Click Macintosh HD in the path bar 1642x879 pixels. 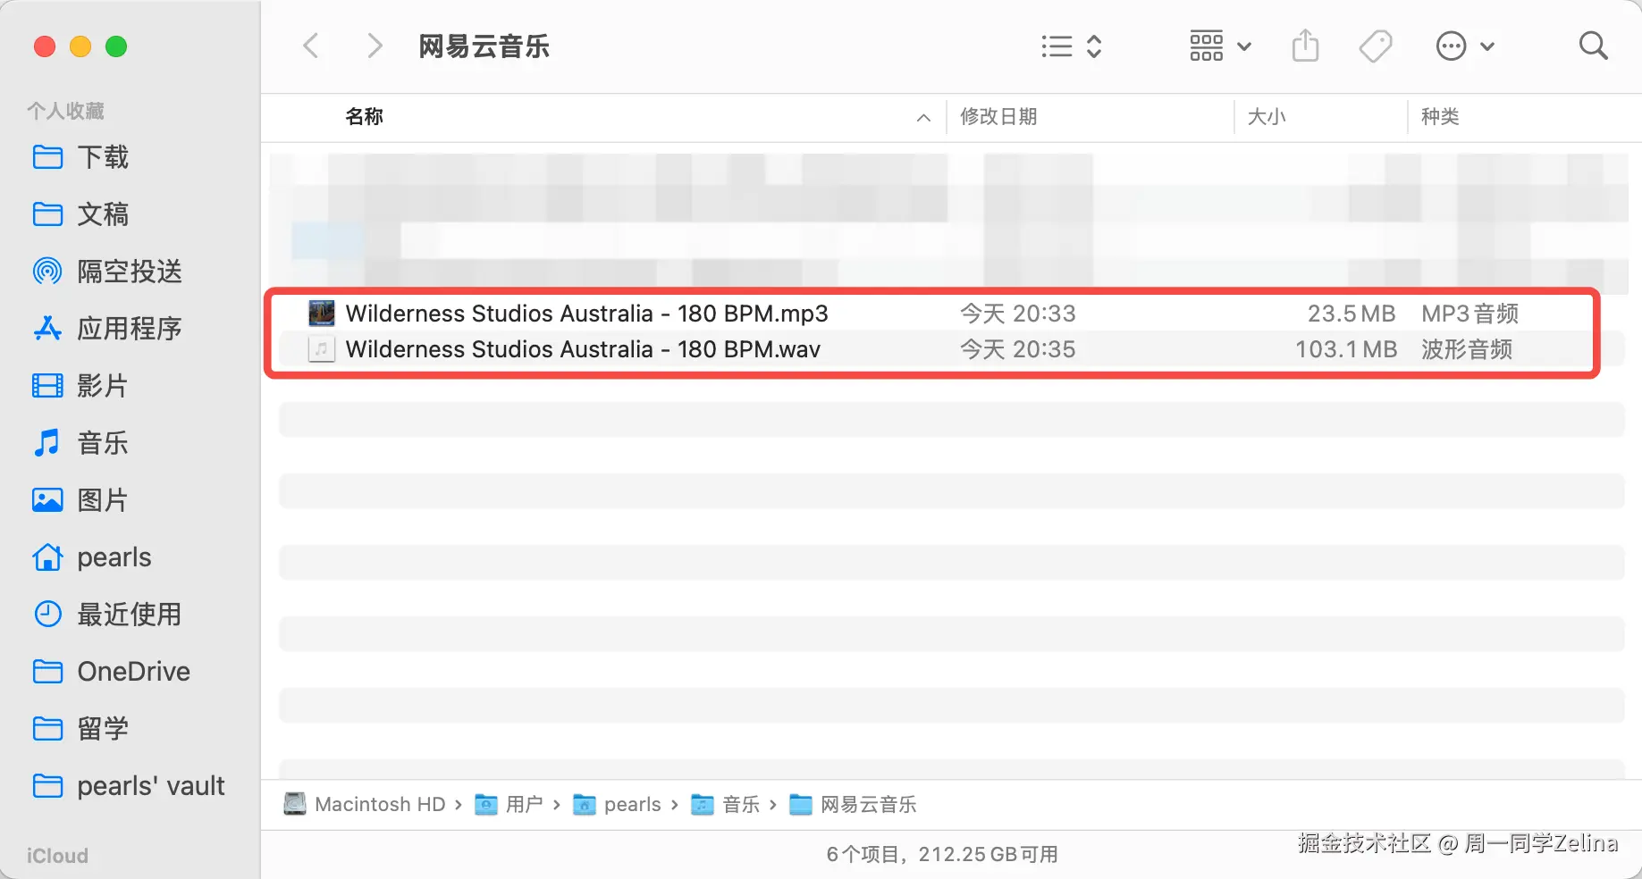point(380,805)
